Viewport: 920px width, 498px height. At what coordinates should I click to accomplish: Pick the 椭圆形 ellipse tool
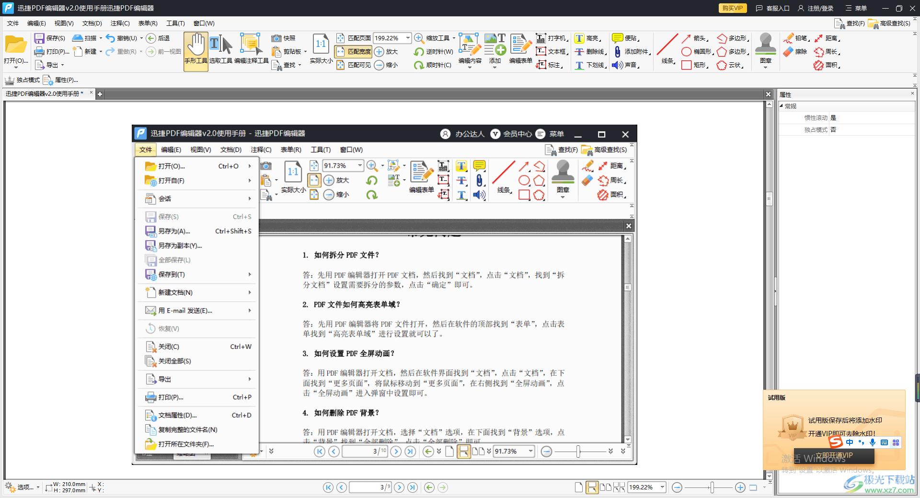click(697, 51)
